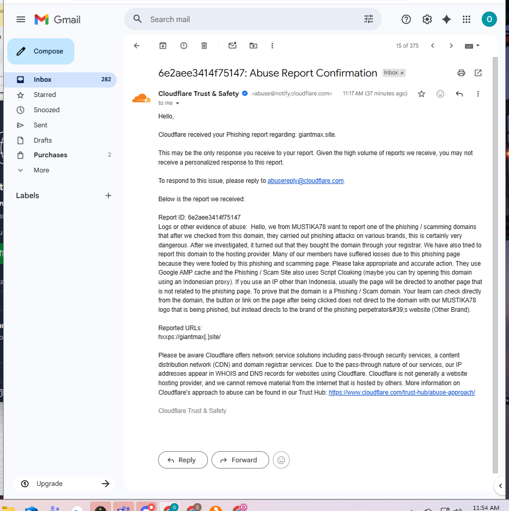509x511 pixels.
Task: Click the Labels heading
Action: click(28, 195)
